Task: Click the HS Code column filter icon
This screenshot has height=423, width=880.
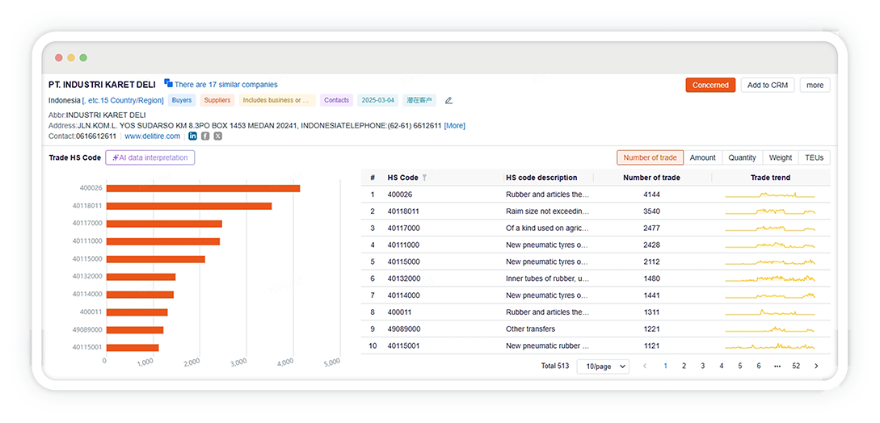Action: tap(424, 178)
